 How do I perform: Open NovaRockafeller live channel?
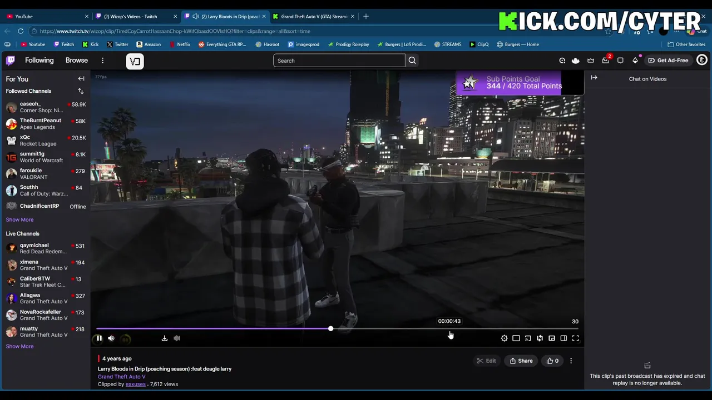pyautogui.click(x=46, y=315)
